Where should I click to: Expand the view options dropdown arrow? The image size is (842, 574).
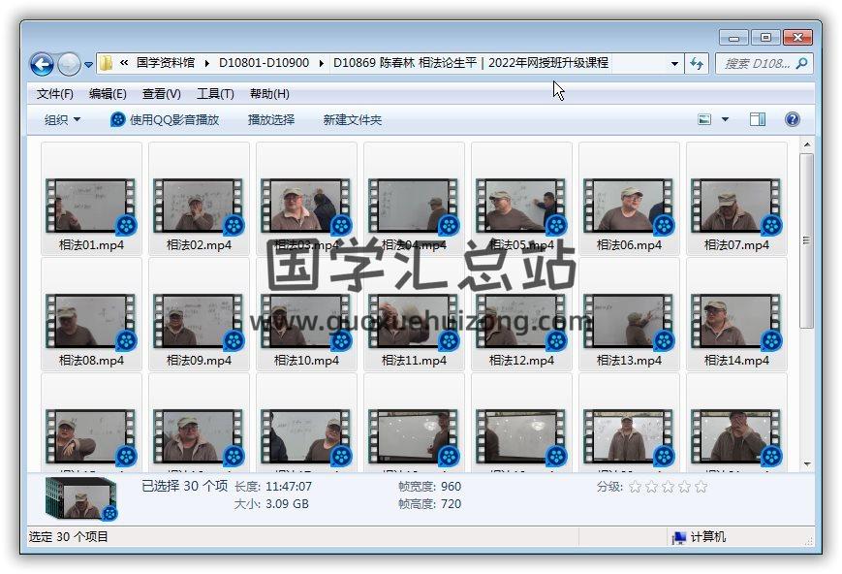coord(725,119)
